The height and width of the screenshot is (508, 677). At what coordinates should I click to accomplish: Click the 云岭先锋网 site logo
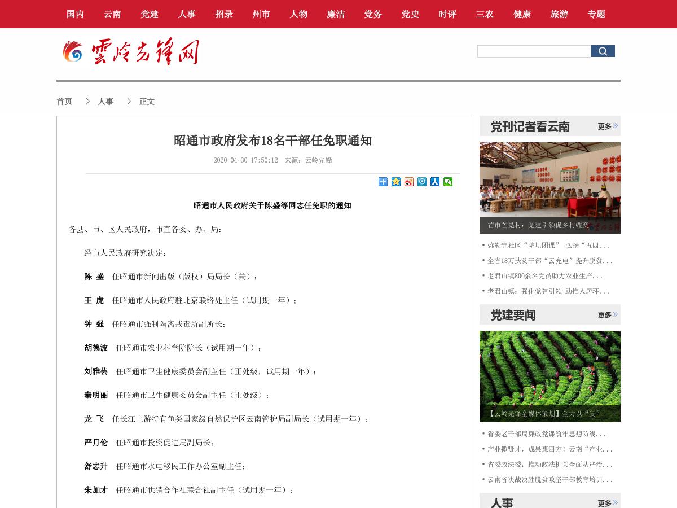tap(131, 52)
